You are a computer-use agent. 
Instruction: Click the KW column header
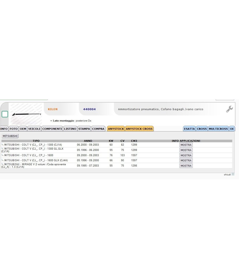[111, 141]
